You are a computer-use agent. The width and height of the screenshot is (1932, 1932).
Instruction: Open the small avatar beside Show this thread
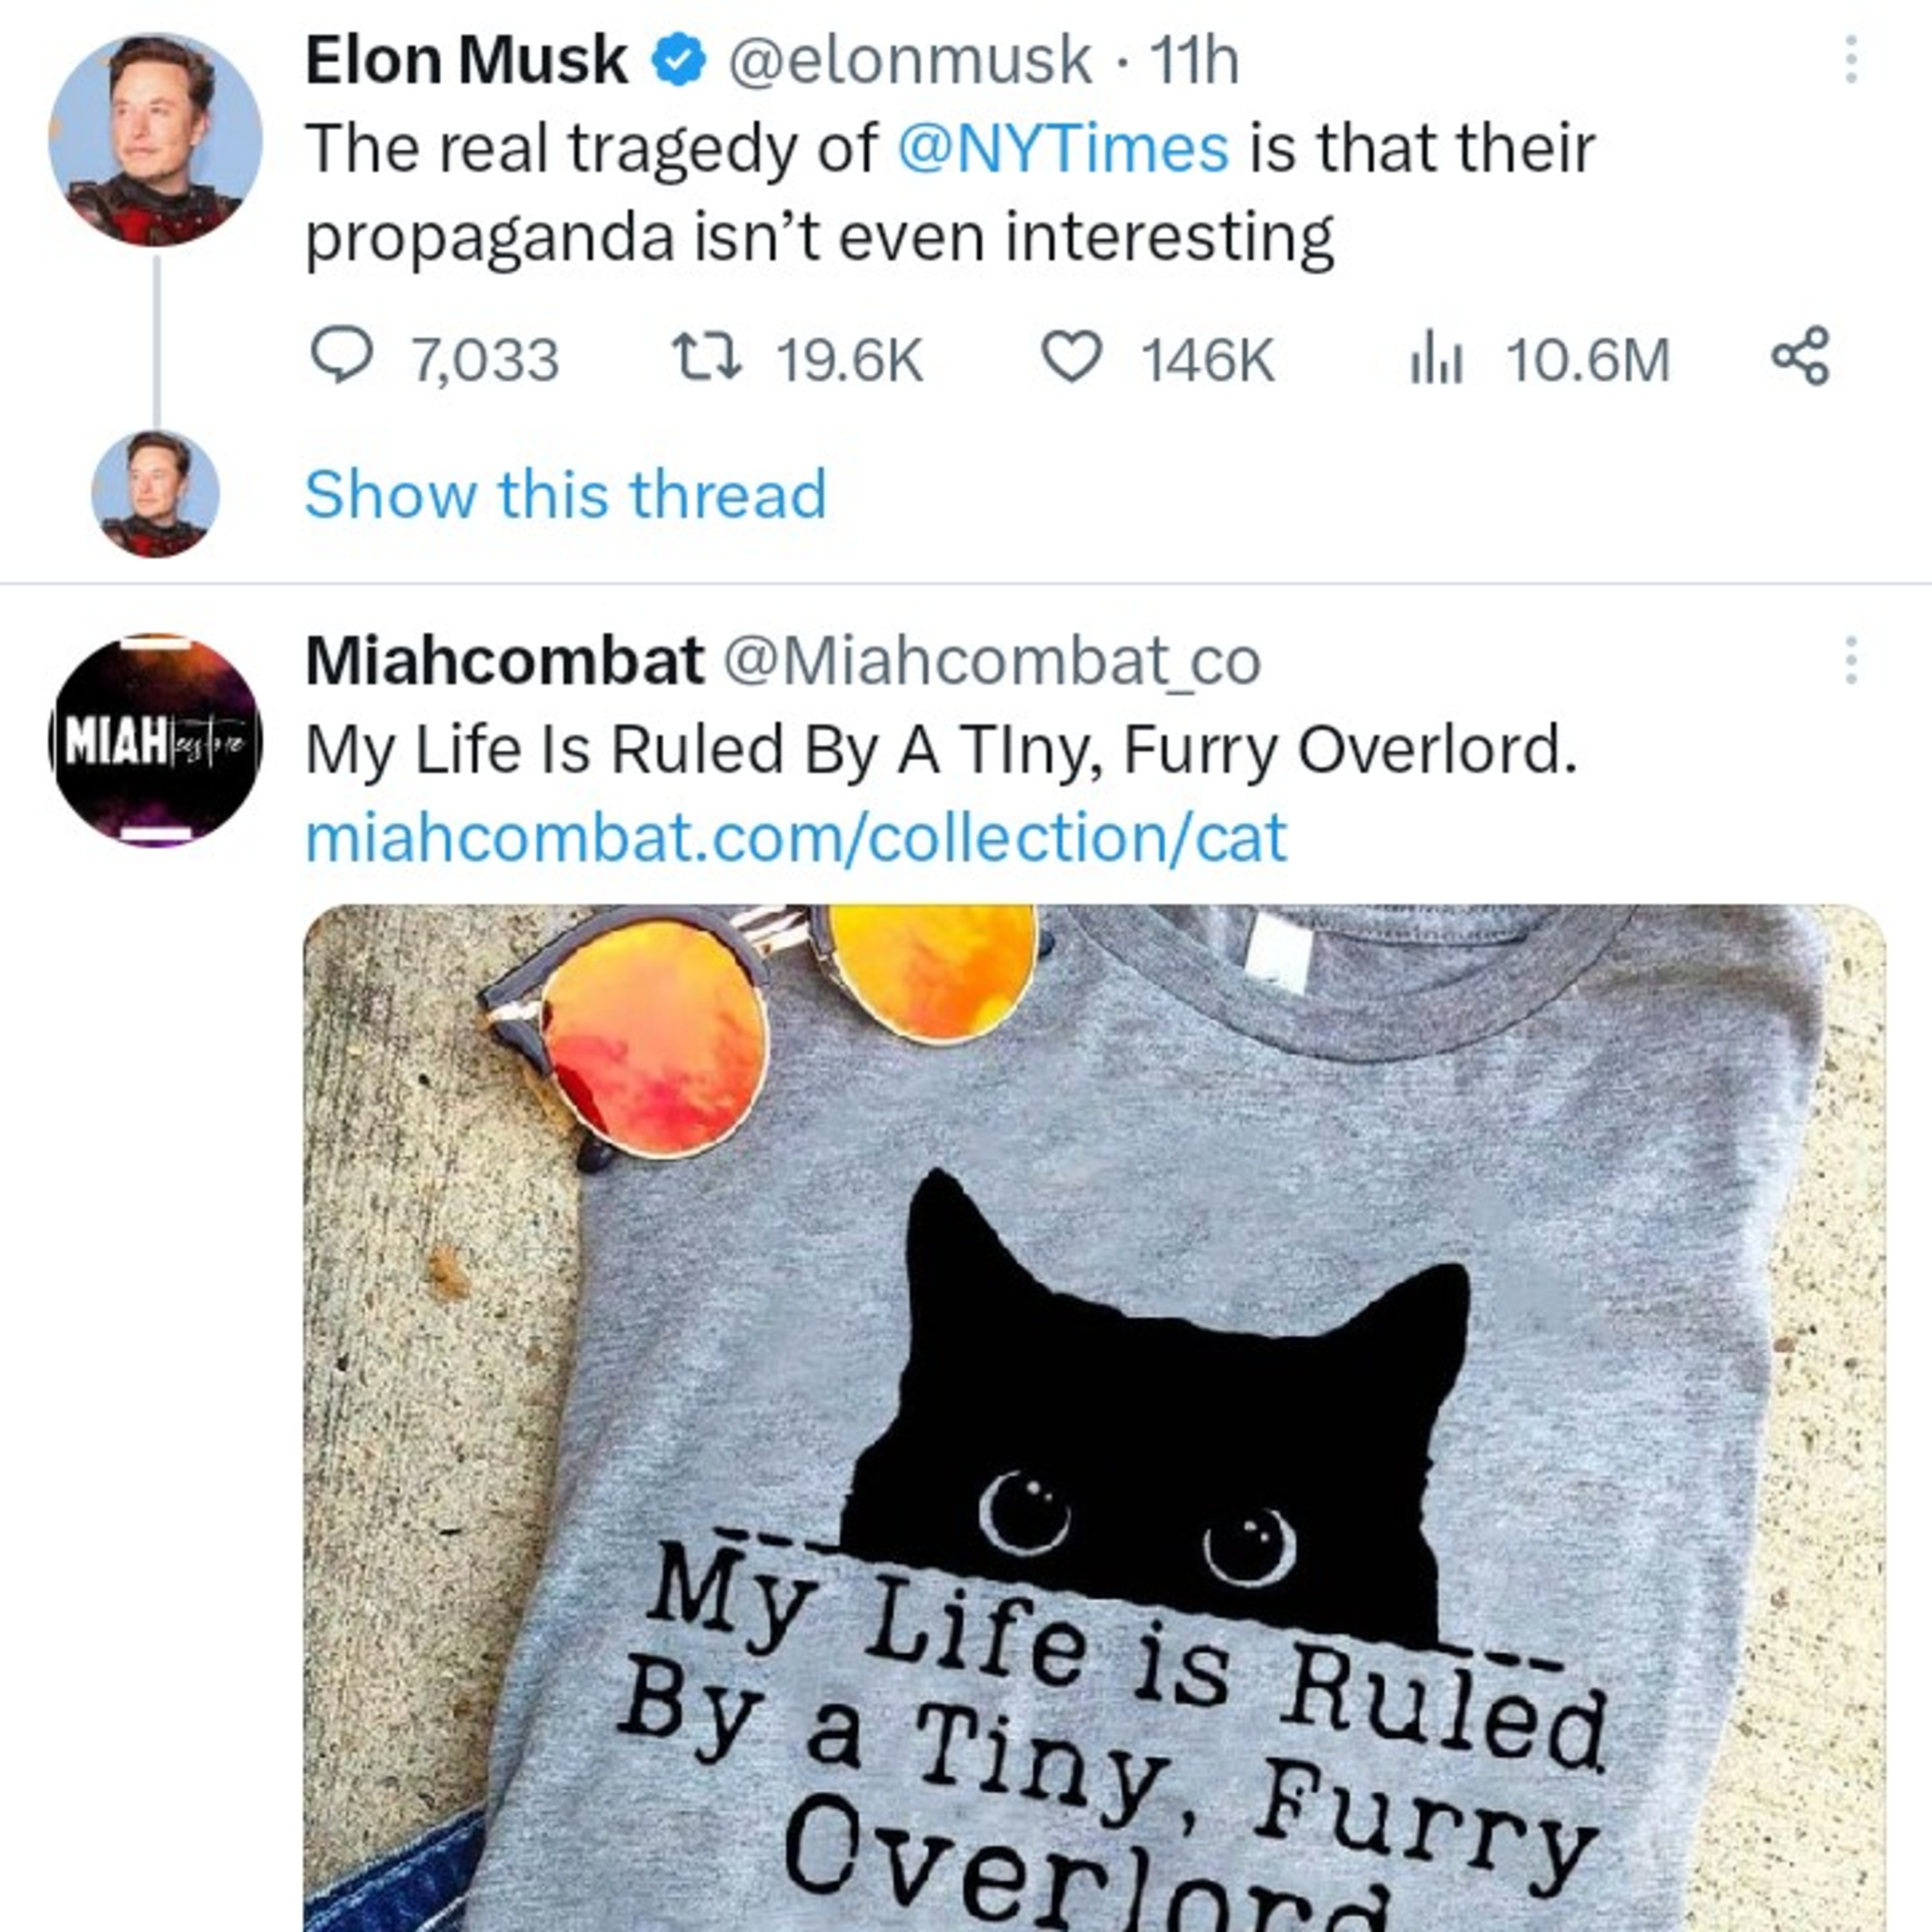tap(155, 494)
